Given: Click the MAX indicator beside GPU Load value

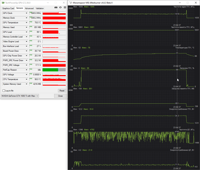Looking at the screenshot, I should click(x=31, y=31).
